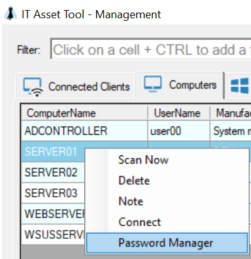
Task: Select the SERVER02 computer cell
Action: point(53,172)
